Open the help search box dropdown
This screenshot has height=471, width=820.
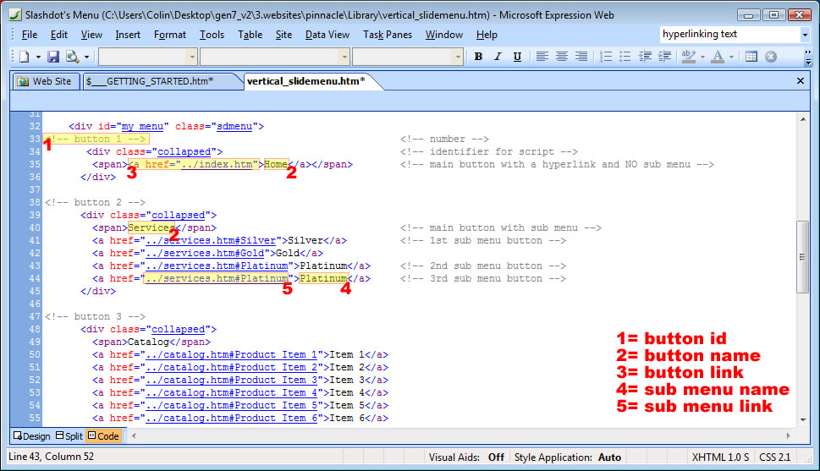point(804,35)
